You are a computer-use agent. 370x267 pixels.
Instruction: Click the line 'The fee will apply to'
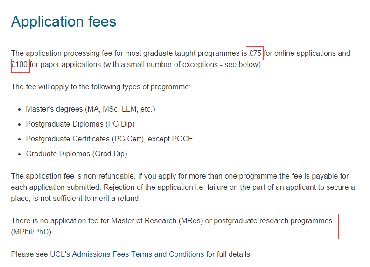pos(101,87)
